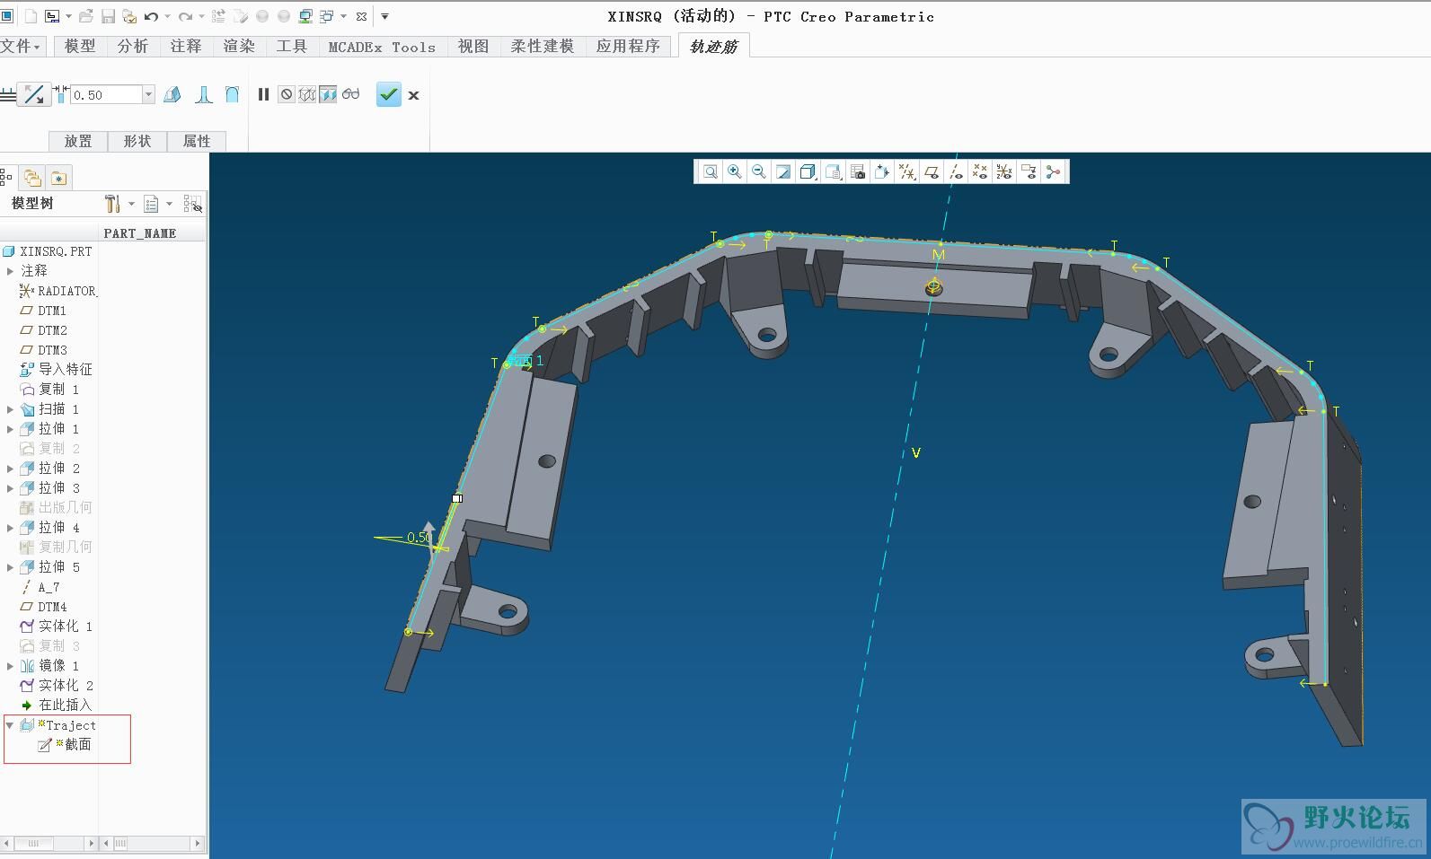Switch to the 模型 ribbon tab
The height and width of the screenshot is (859, 1431).
(80, 46)
